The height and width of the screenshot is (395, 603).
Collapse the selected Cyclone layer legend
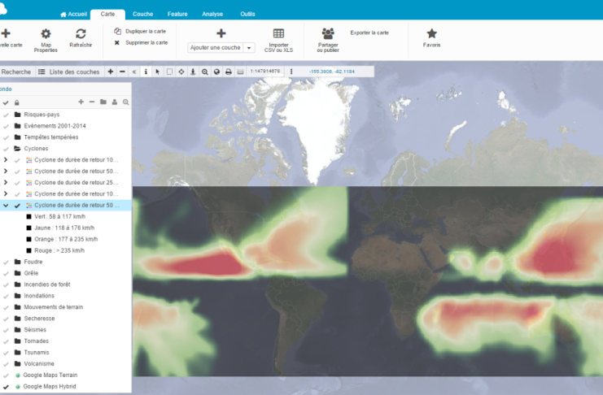pos(6,206)
